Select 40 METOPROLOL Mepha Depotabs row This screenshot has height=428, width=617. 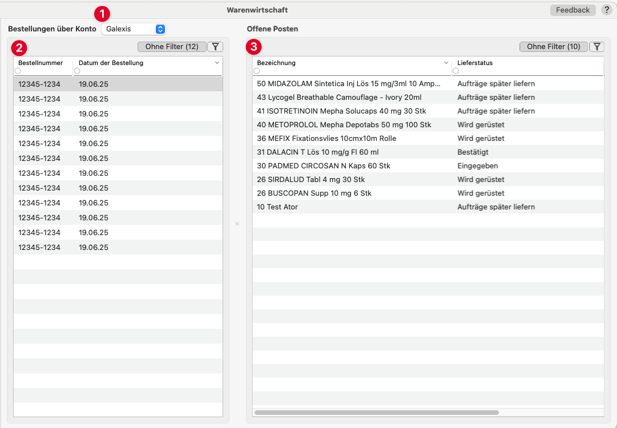(x=428, y=125)
